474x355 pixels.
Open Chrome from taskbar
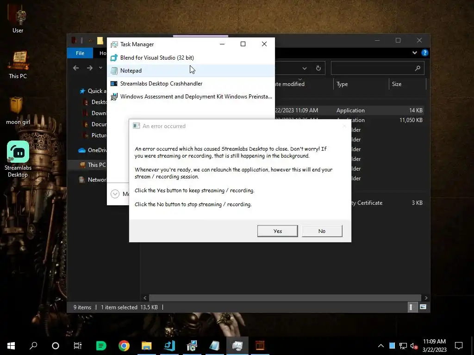click(124, 346)
